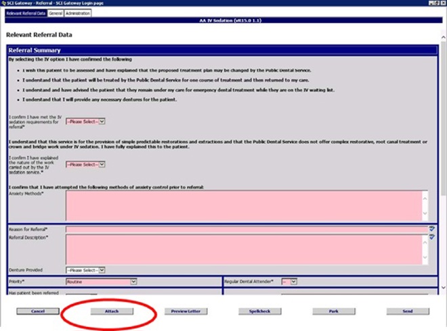Maximize the SCI Gateway window

(437, 3)
